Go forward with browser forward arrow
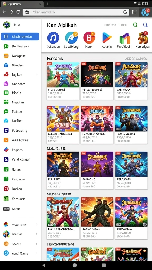 click(11, 12)
